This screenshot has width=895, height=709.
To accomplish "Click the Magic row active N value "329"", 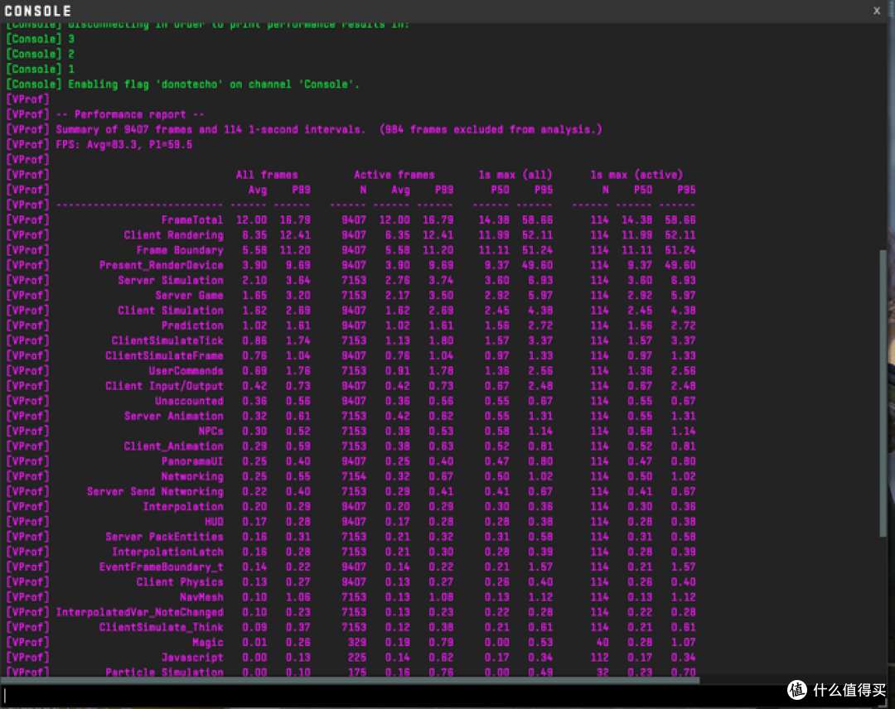I will point(357,643).
